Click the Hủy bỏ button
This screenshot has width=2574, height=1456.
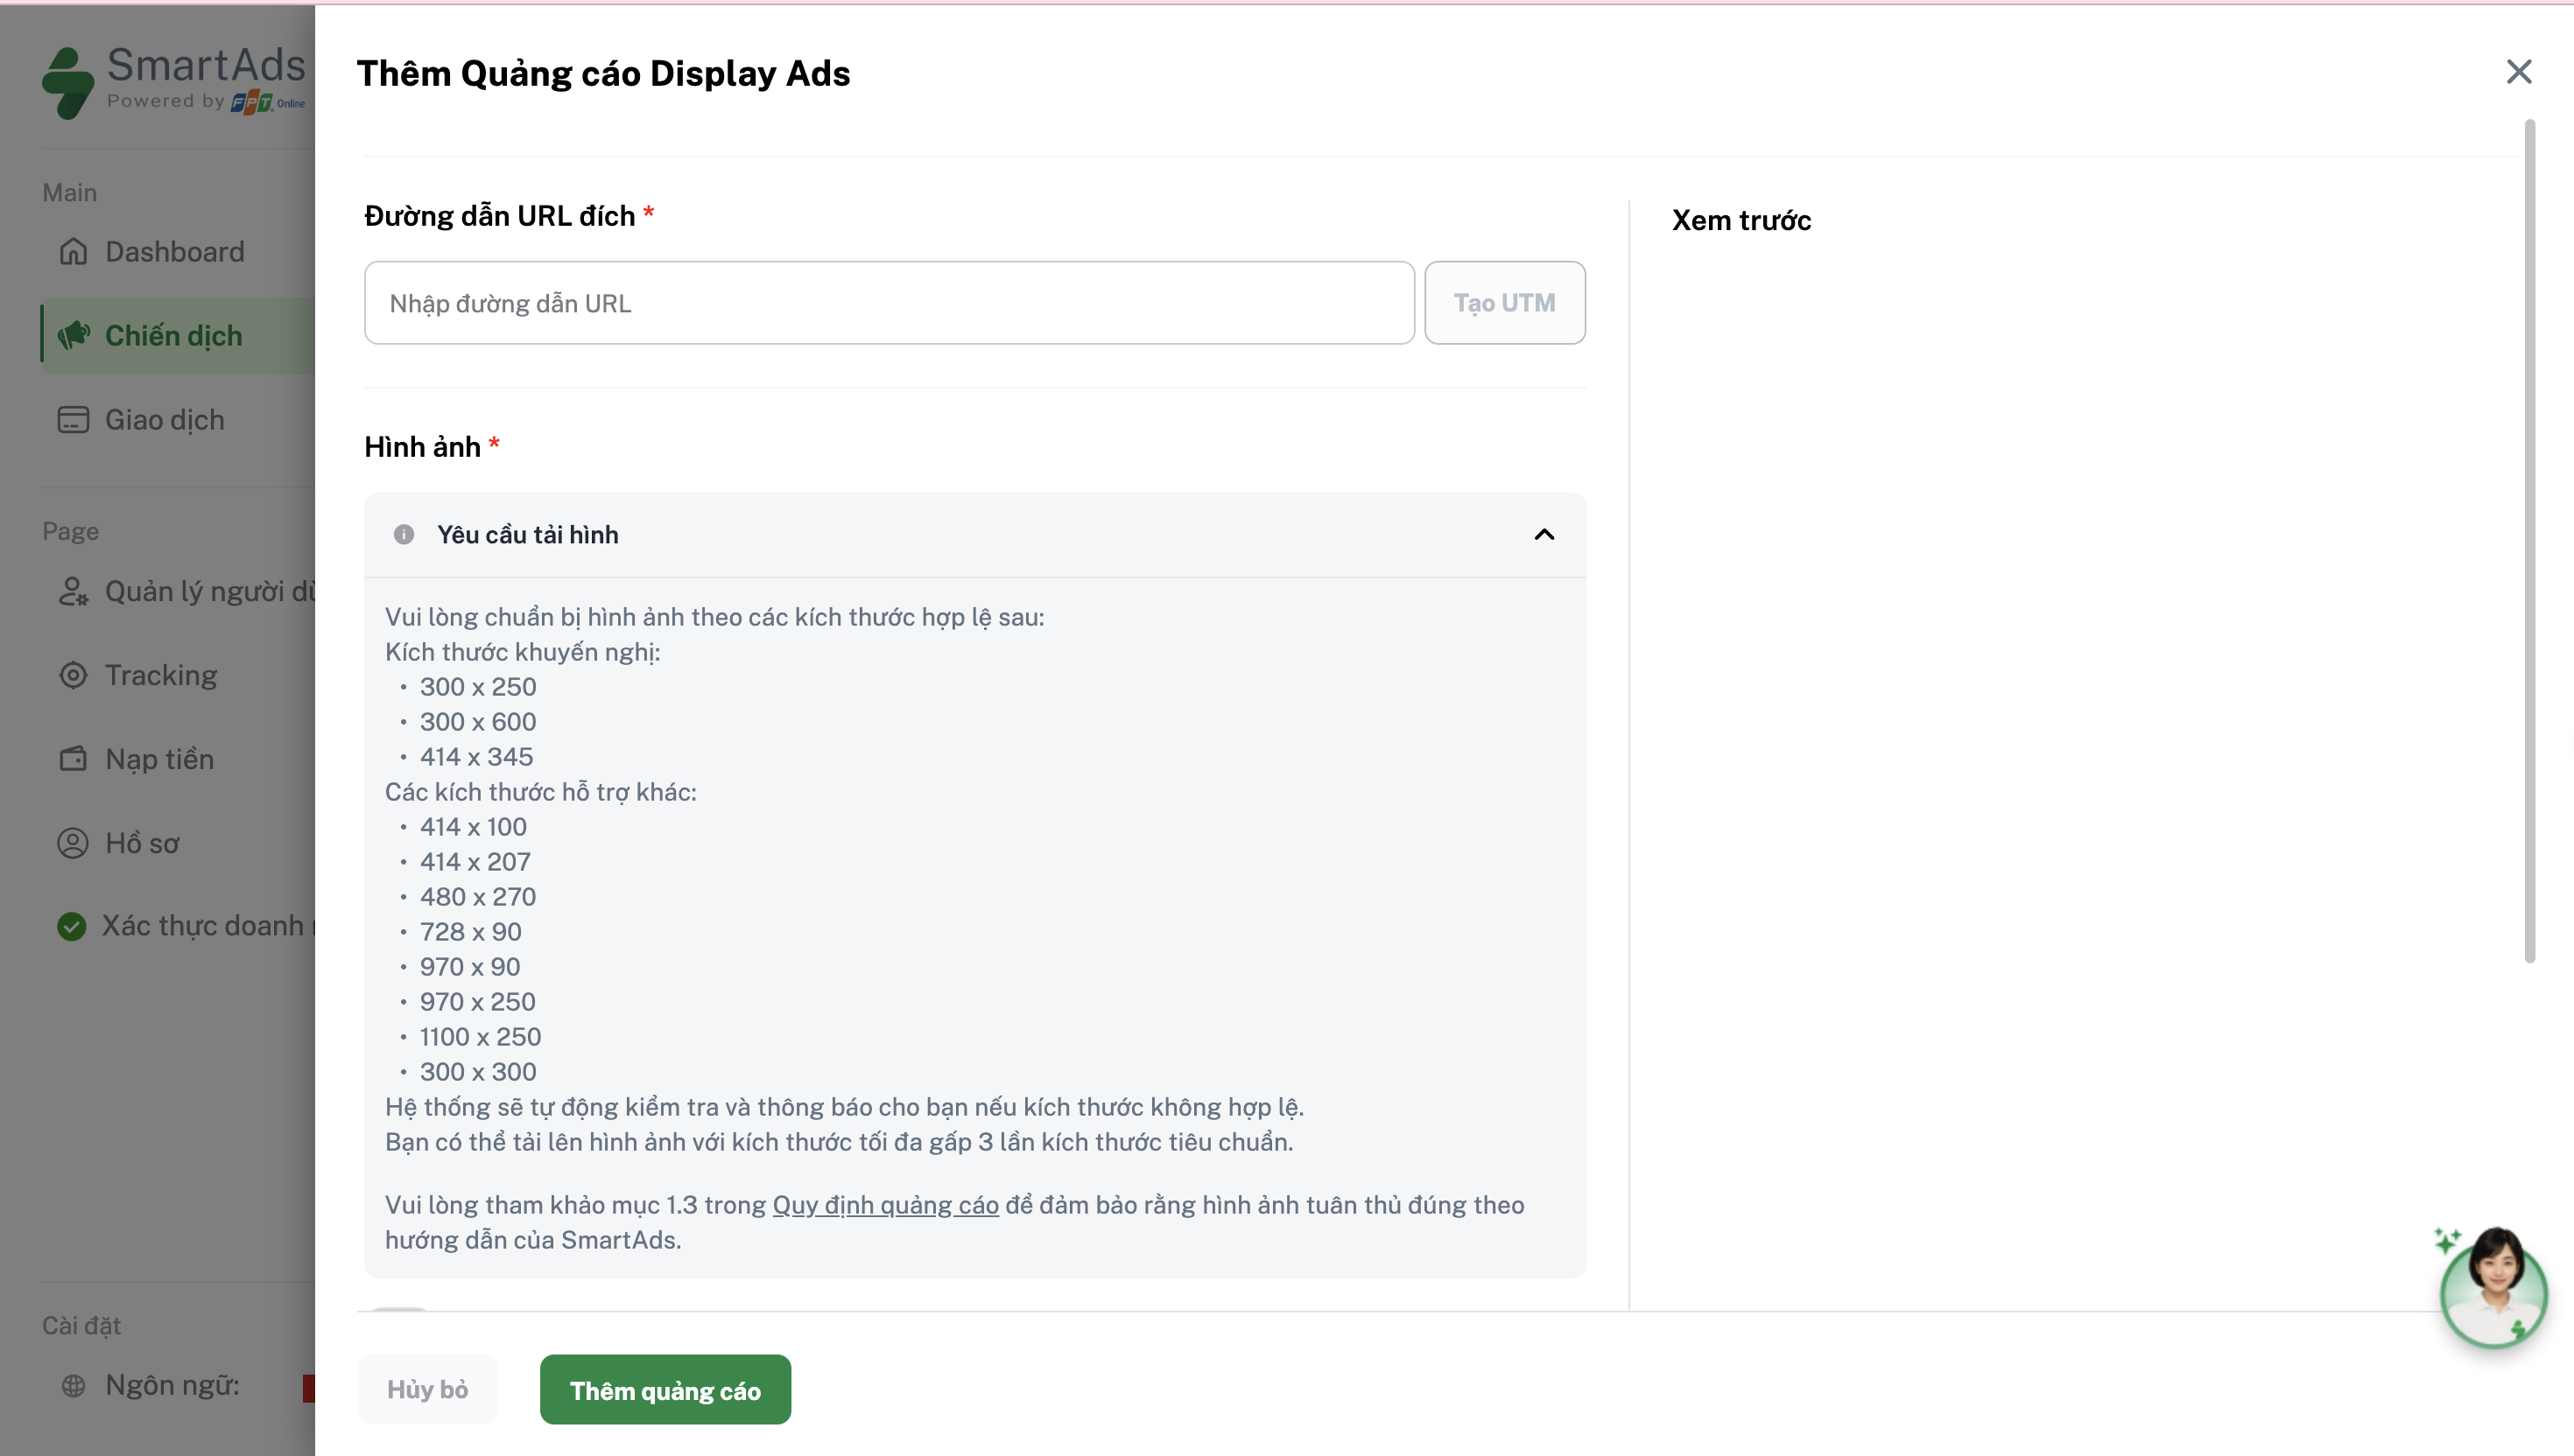(x=427, y=1390)
